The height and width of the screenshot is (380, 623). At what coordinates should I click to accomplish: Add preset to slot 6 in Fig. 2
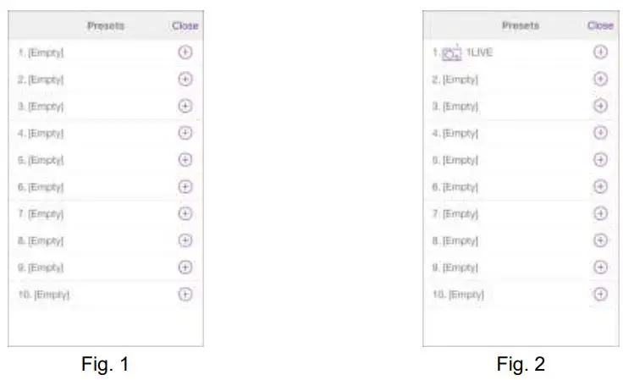click(600, 186)
